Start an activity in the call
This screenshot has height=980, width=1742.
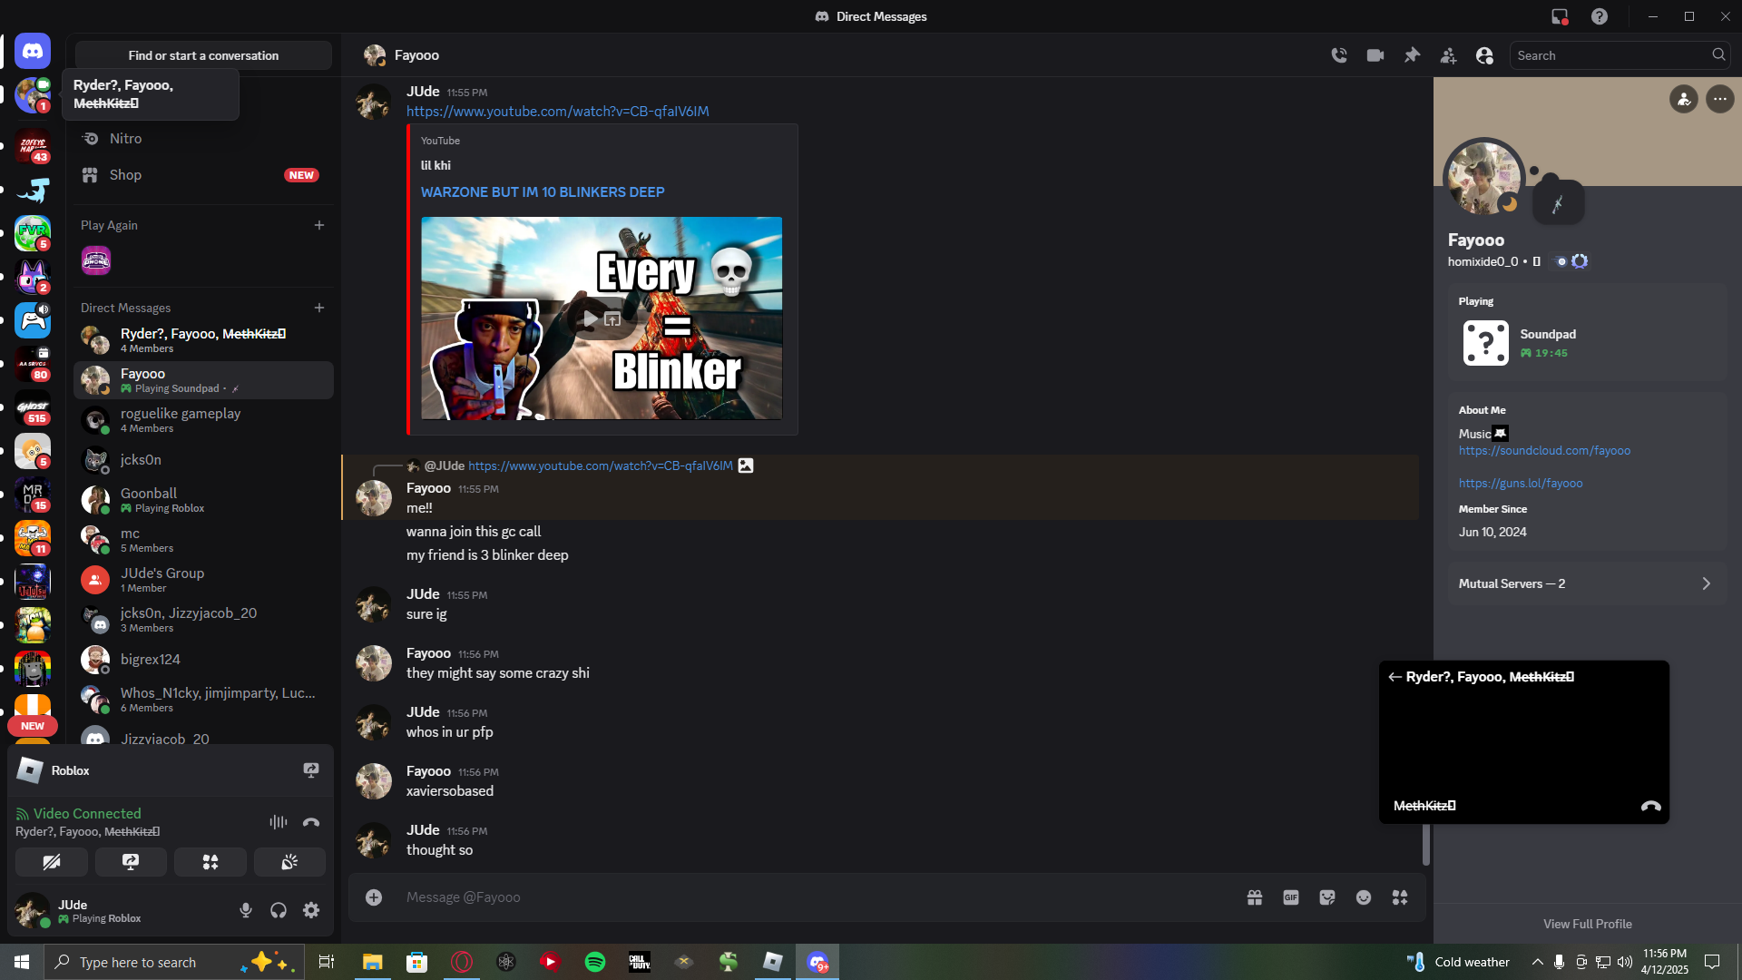[x=210, y=862]
